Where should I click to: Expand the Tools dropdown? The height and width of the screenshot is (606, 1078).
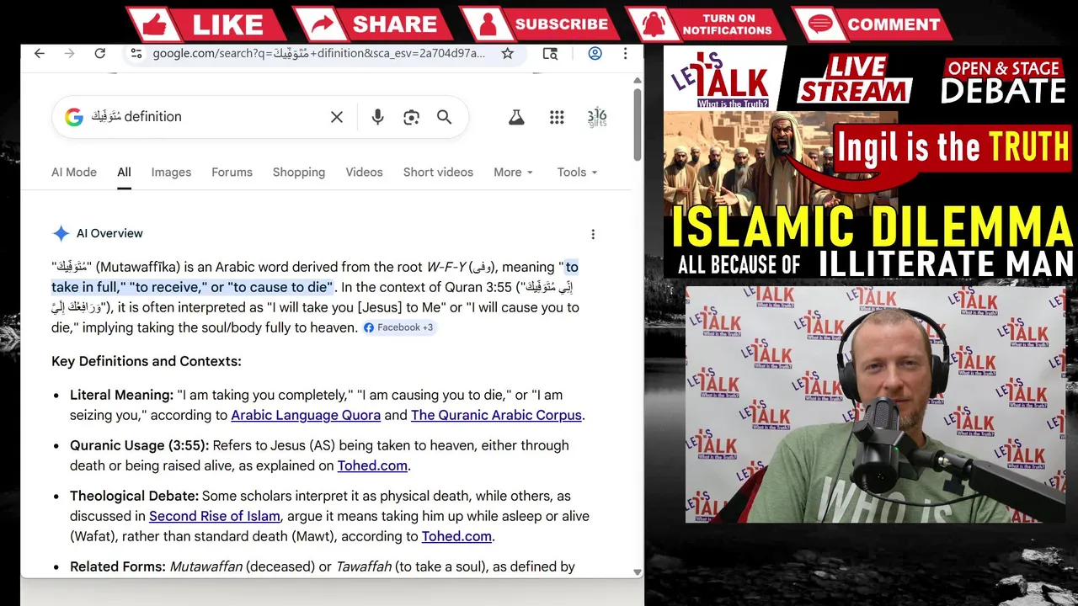tap(577, 172)
